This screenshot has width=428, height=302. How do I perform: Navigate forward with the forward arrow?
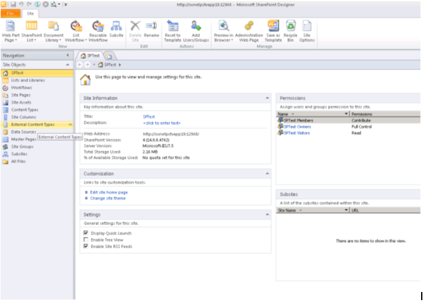[87, 65]
